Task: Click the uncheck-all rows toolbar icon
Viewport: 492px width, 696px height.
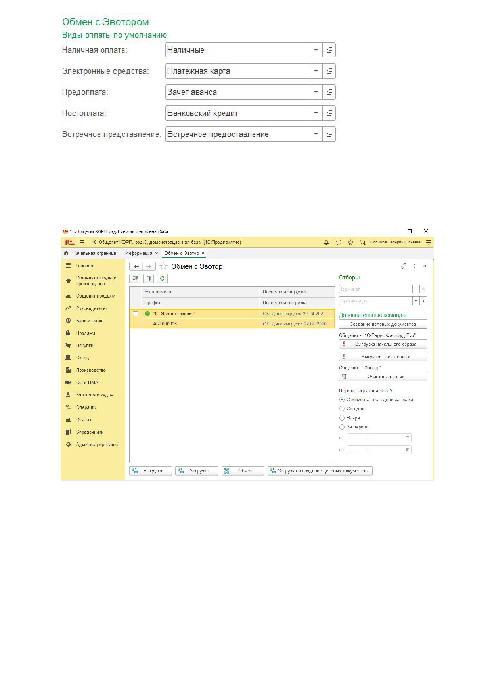Action: click(148, 279)
